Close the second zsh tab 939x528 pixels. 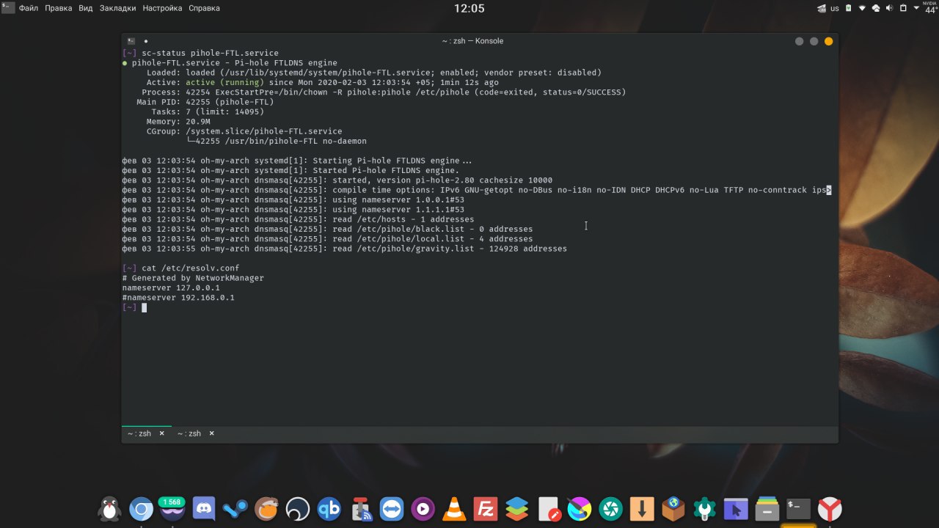(212, 433)
